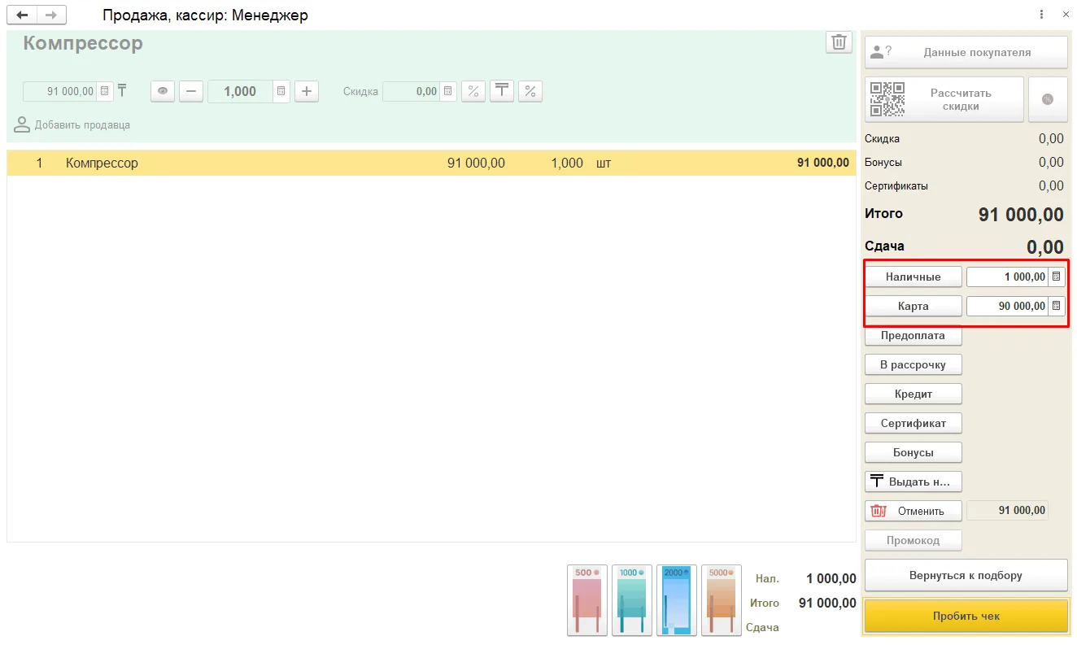This screenshot has height=645, width=1077.
Task: Choose the Кредит payment option
Action: [913, 394]
